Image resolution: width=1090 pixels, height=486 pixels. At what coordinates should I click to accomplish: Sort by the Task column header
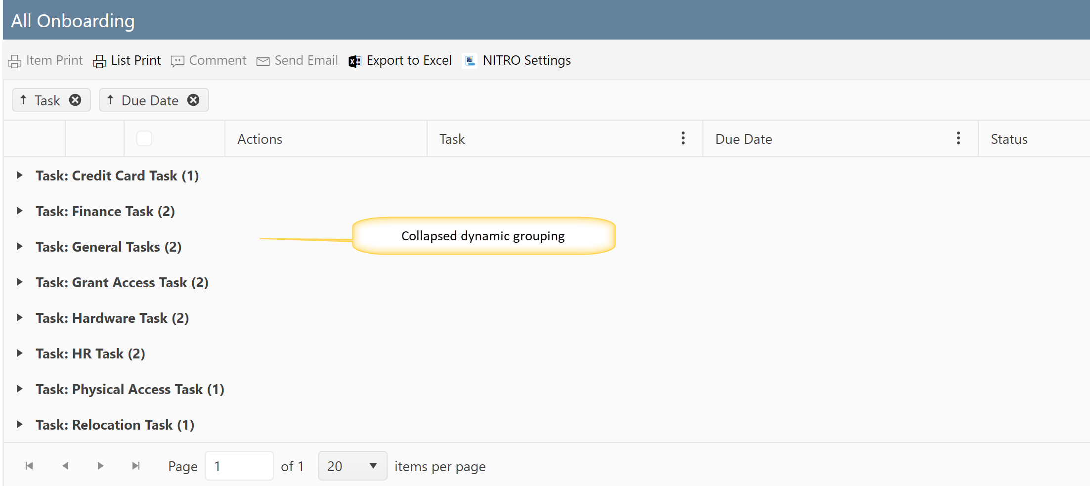[x=452, y=139]
